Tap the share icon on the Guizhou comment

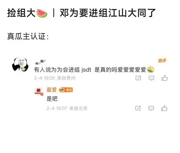tap(138, 78)
